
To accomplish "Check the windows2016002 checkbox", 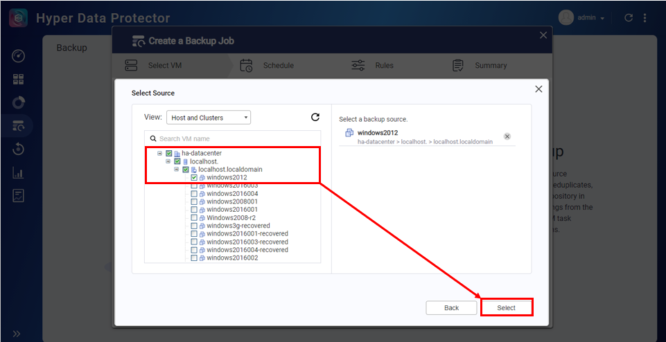I will [194, 258].
